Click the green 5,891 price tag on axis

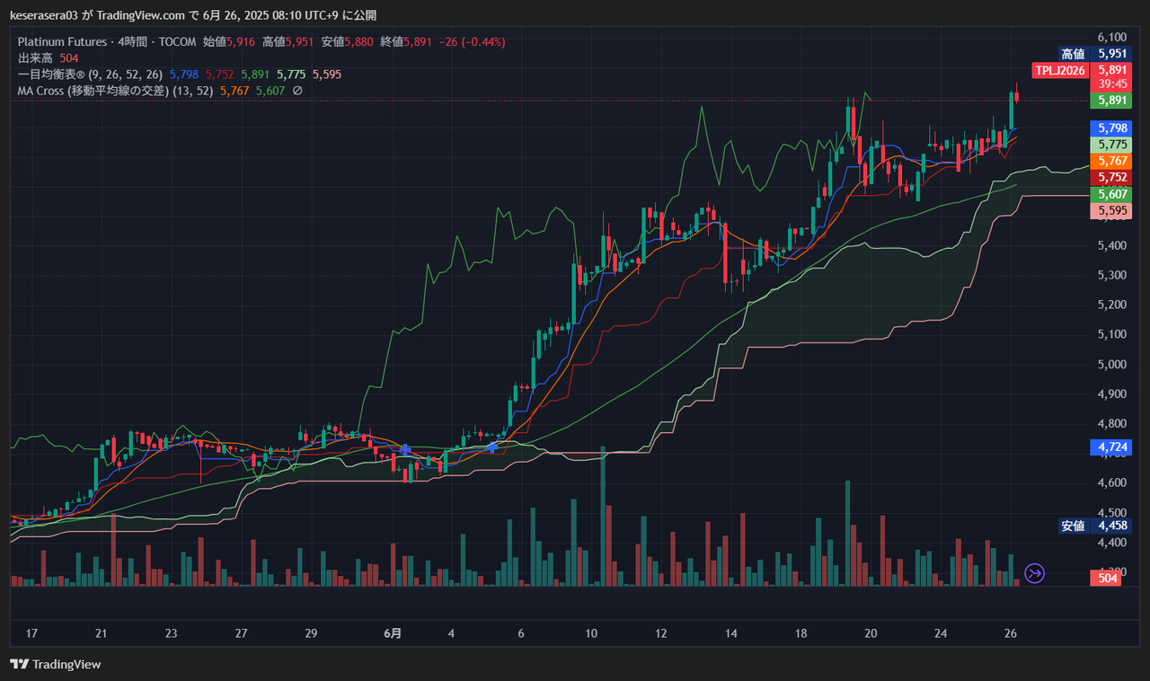pyautogui.click(x=1110, y=102)
